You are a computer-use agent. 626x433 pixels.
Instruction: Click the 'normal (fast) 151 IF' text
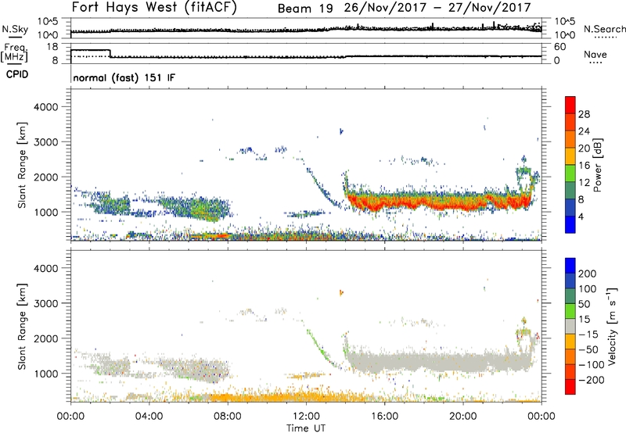pyautogui.click(x=124, y=77)
